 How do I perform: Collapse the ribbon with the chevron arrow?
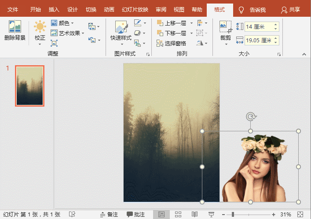coord(304,54)
